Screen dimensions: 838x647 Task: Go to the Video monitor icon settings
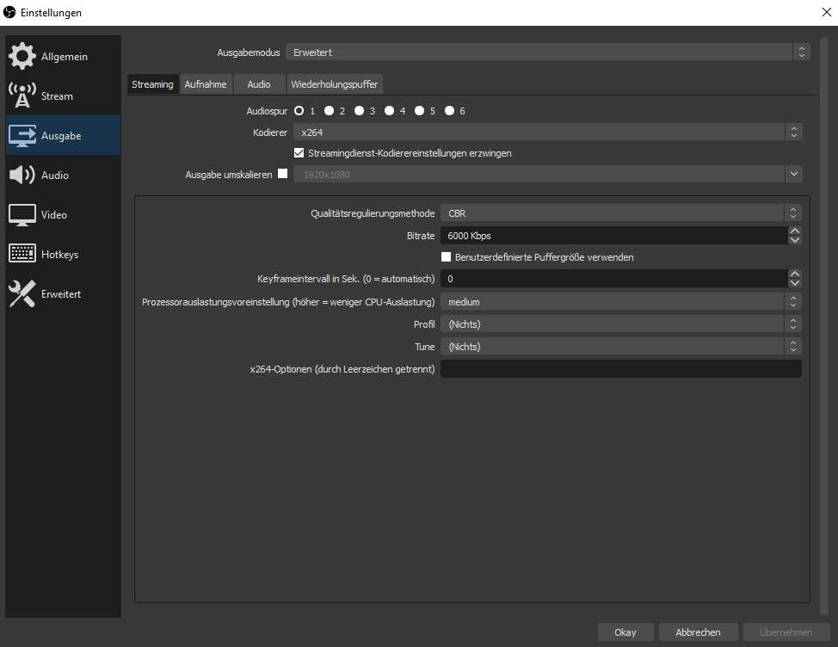(22, 215)
